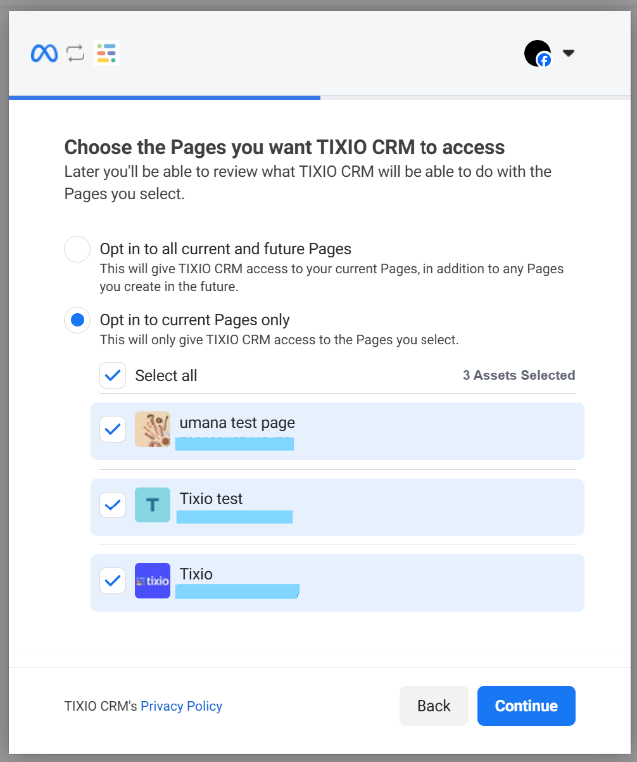Click the Meta infinity logo icon
The height and width of the screenshot is (762, 637).
click(x=44, y=54)
